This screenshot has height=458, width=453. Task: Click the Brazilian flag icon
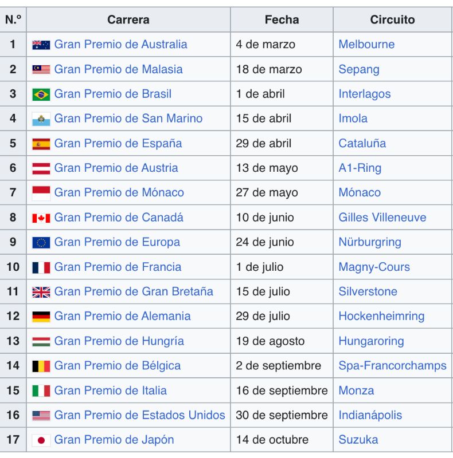tap(41, 94)
